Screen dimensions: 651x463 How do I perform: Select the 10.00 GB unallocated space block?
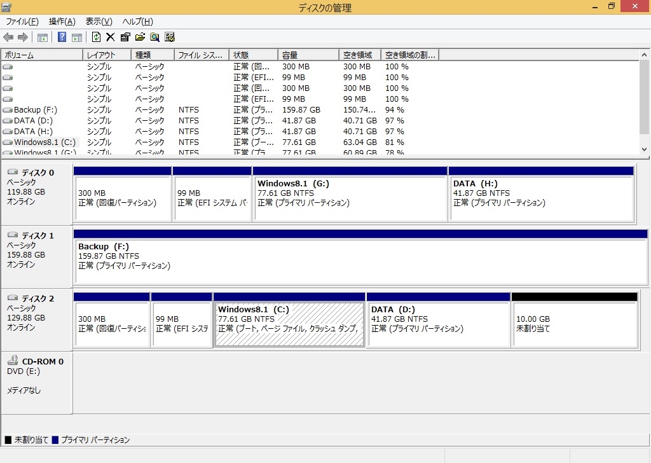[574, 324]
